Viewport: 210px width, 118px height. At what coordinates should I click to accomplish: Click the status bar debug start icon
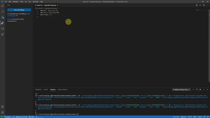pos(37,117)
